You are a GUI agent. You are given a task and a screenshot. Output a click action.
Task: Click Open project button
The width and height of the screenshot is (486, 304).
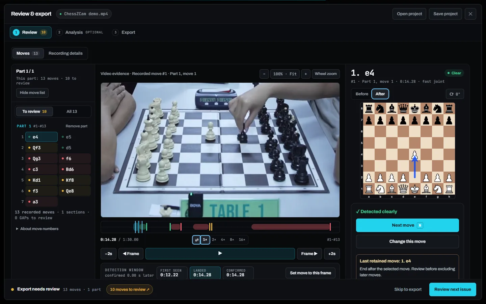click(x=409, y=14)
